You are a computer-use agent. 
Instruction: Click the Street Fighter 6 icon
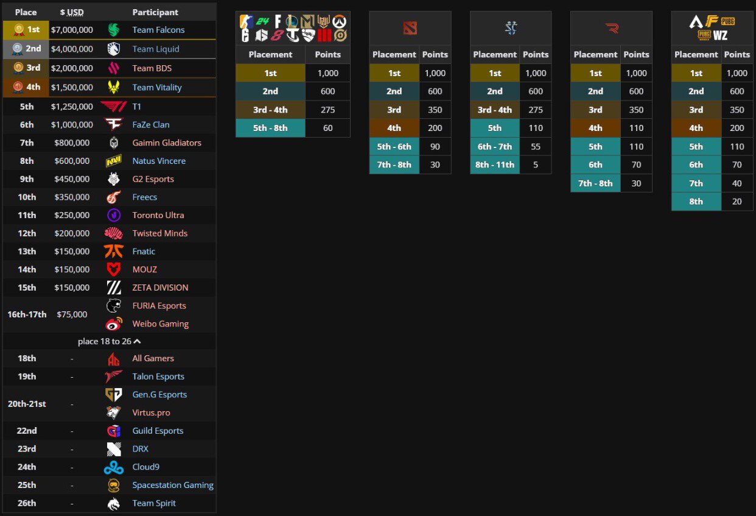tap(262, 35)
